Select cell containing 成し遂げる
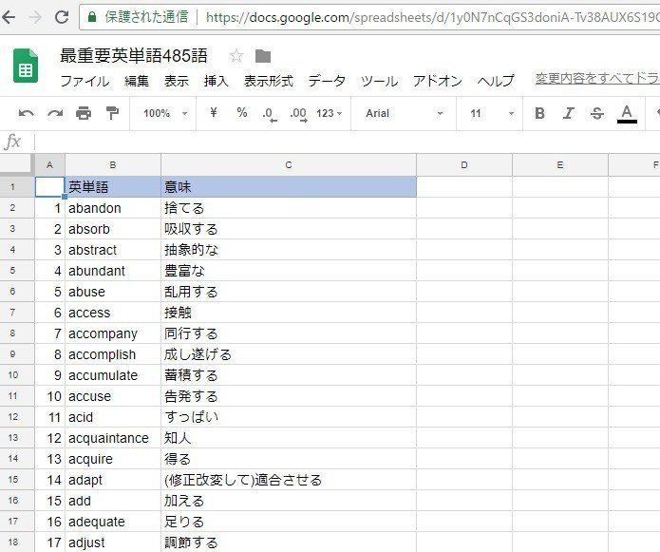Viewport: 660px width, 552px height. pos(289,354)
